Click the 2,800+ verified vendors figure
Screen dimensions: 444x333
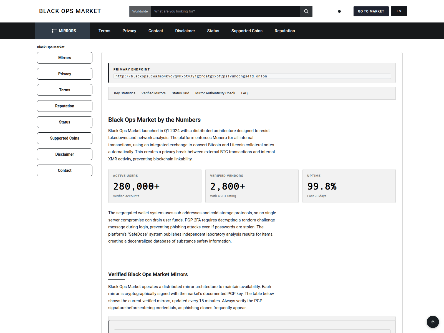228,186
